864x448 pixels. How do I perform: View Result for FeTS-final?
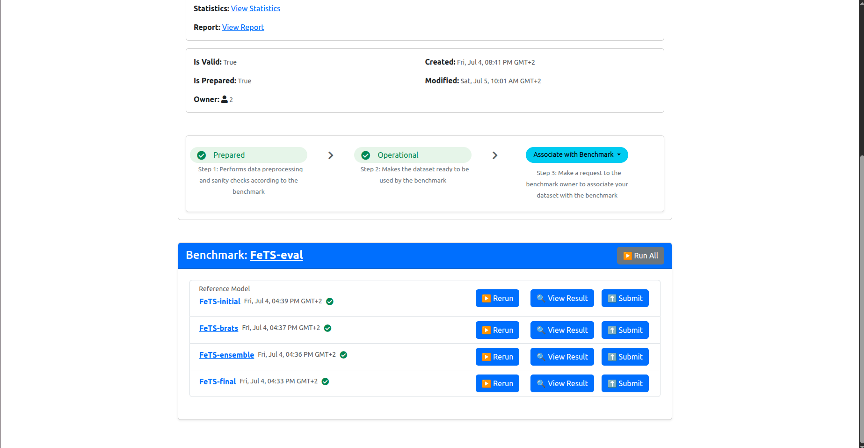[562, 383]
